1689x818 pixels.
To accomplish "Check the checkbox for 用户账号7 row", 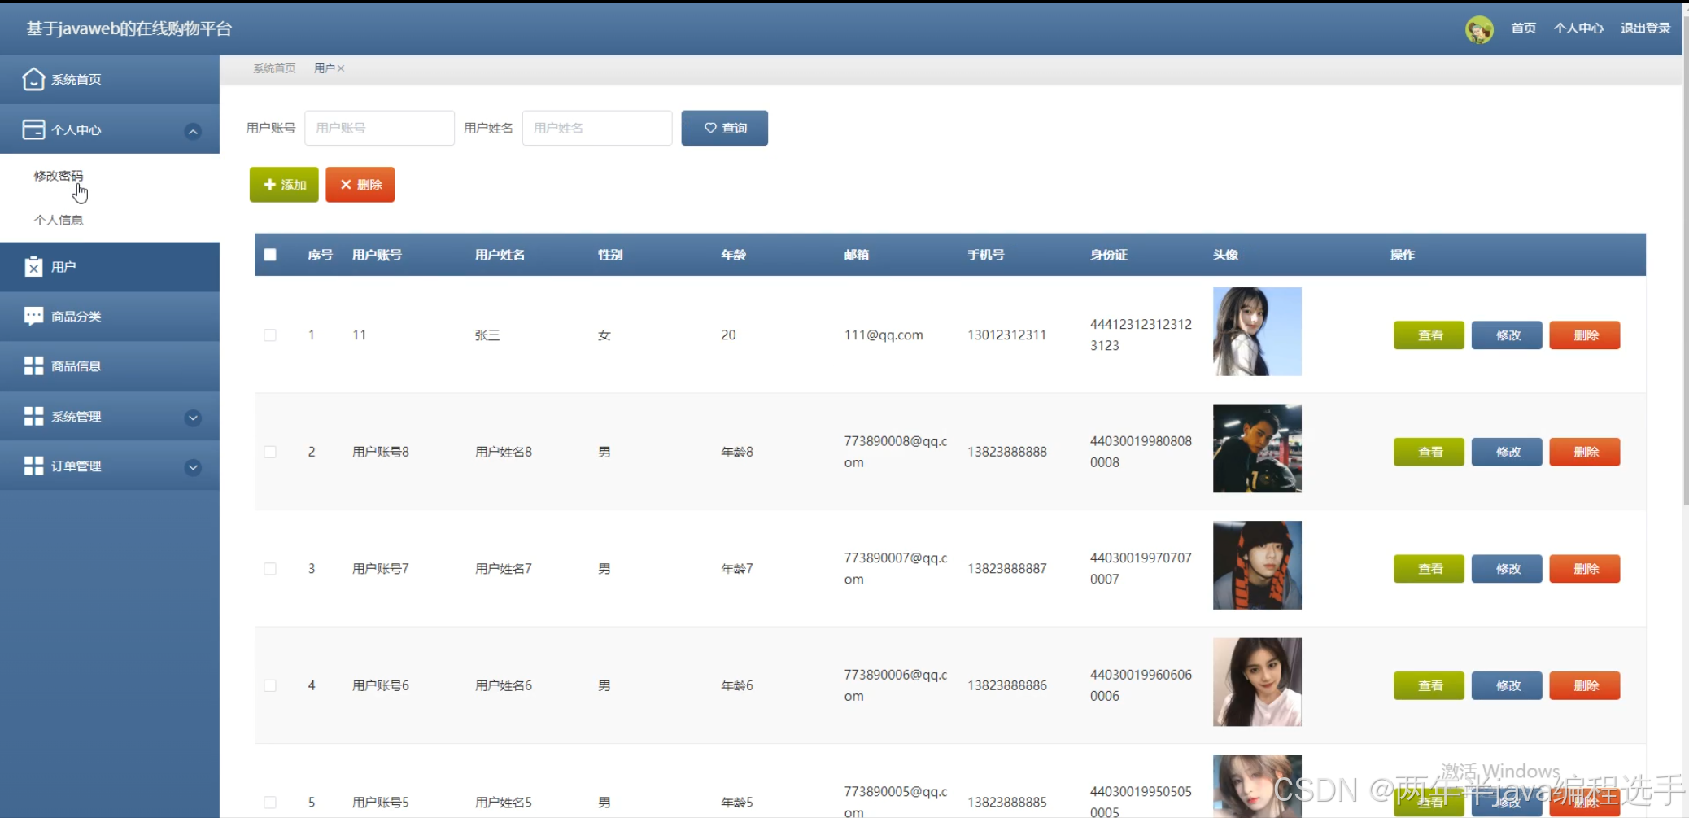I will [270, 569].
